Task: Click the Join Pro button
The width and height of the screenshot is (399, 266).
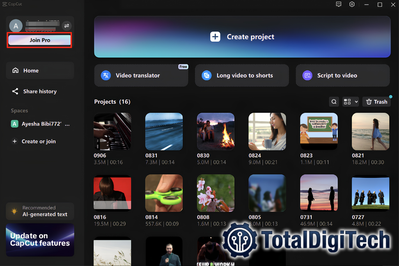Action: click(40, 40)
